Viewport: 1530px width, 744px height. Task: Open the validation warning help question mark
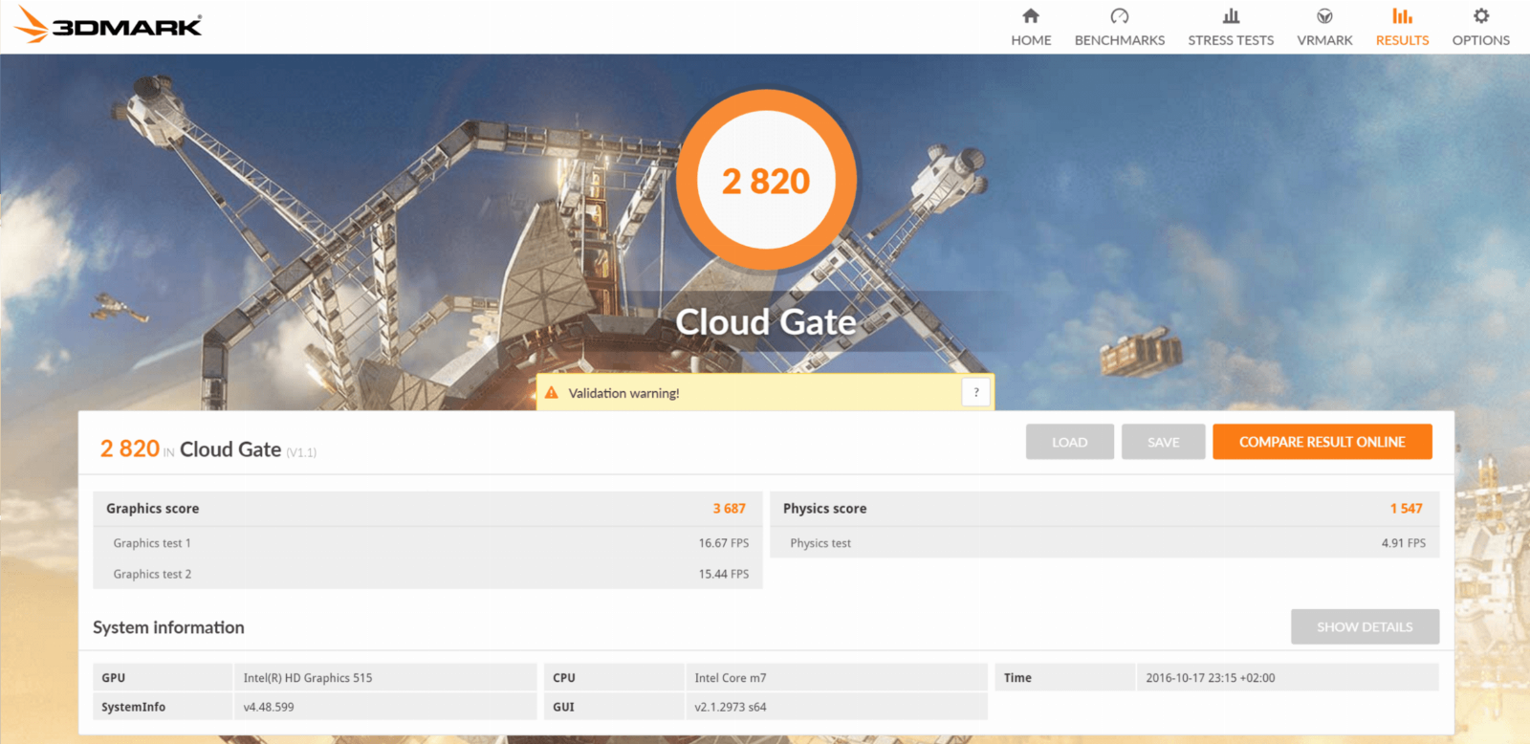click(975, 392)
